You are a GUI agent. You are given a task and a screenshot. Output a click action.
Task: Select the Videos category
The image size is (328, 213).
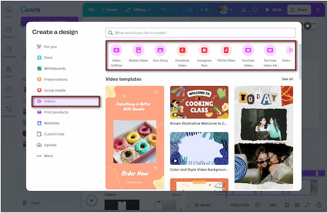[x=66, y=101]
